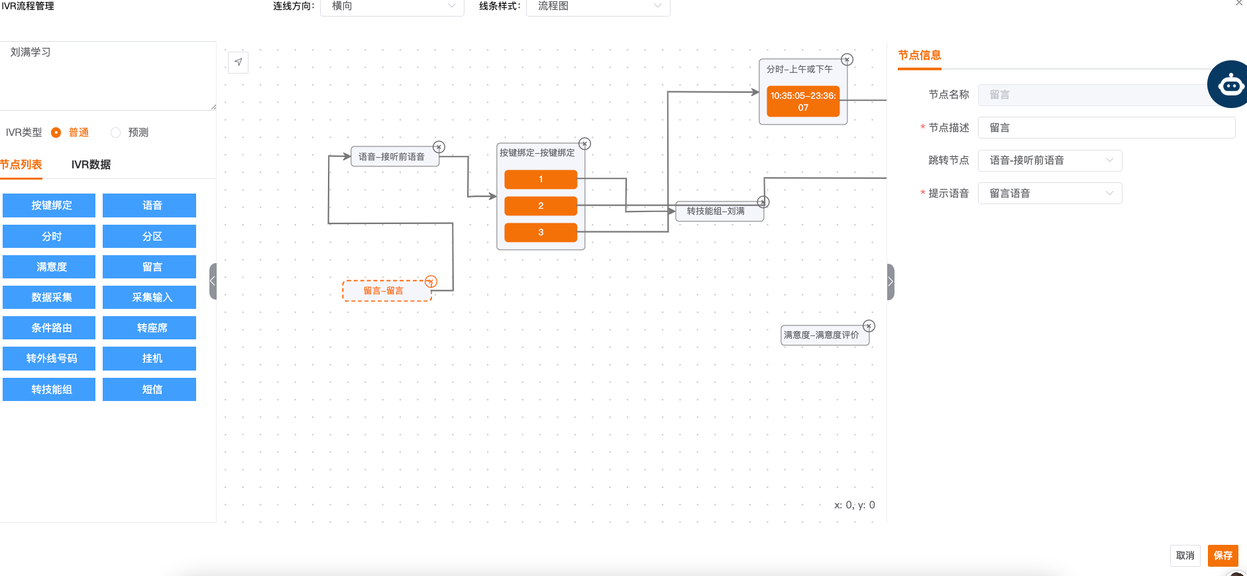Image resolution: width=1247 pixels, height=576 pixels.
Task: Click the 节点描述 input field
Action: pos(1106,128)
